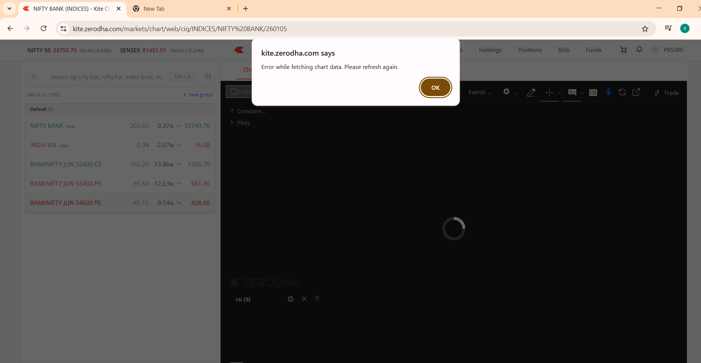701x363 pixels.
Task: Open the basket cart icon
Action: coord(623,50)
